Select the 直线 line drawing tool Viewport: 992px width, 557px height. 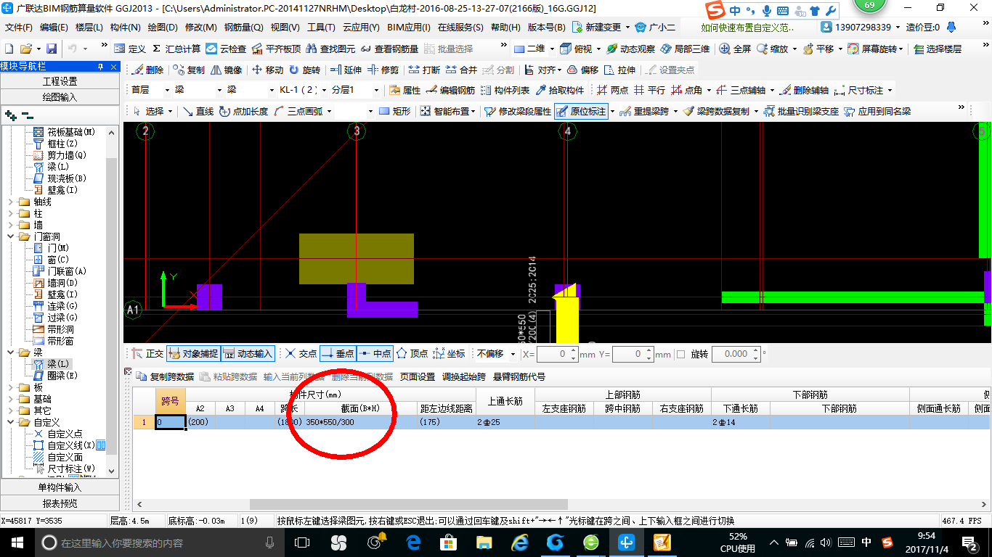point(198,111)
